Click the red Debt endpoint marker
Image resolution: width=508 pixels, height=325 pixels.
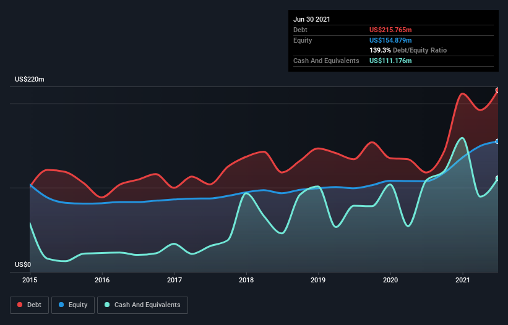[497, 90]
